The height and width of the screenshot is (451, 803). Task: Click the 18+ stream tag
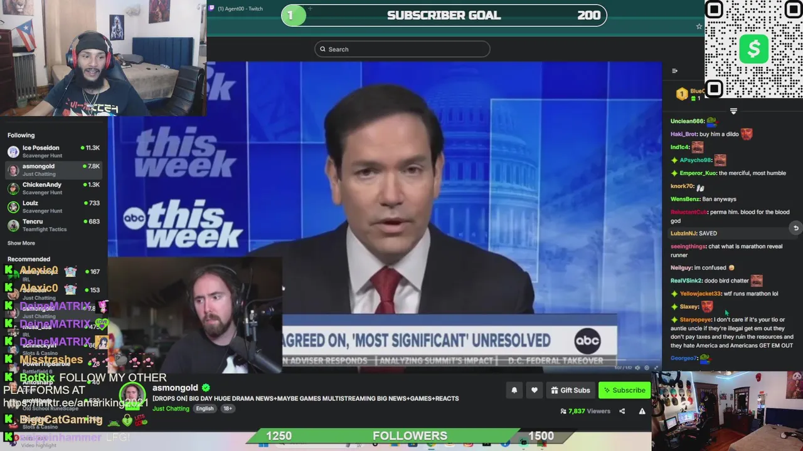pos(228,408)
